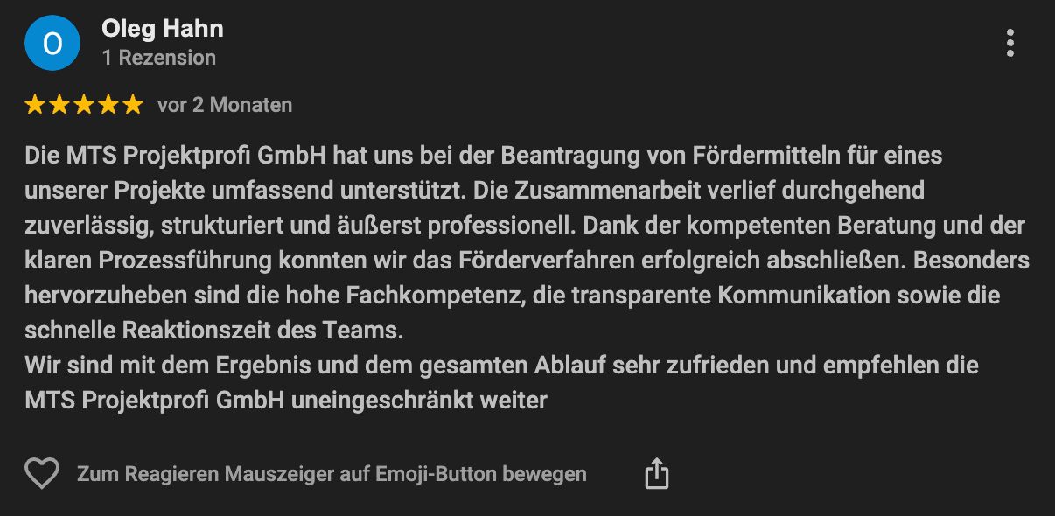Open reviewer name Oleg Hahn
Image resolution: width=1055 pixels, height=516 pixels.
(163, 29)
